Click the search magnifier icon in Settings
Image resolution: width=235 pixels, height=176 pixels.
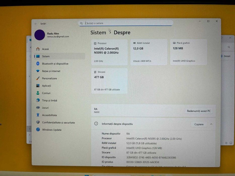coord(81,23)
